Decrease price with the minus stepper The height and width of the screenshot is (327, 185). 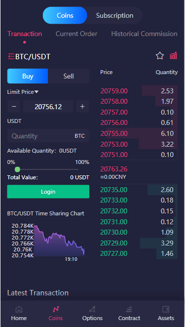(14, 106)
